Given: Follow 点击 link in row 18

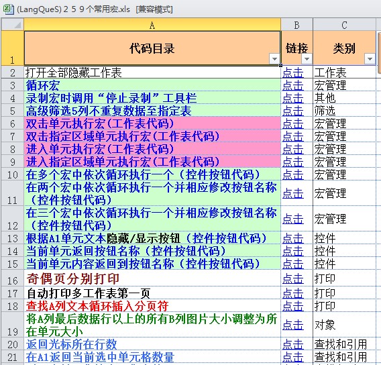Looking at the screenshot, I should tap(293, 306).
